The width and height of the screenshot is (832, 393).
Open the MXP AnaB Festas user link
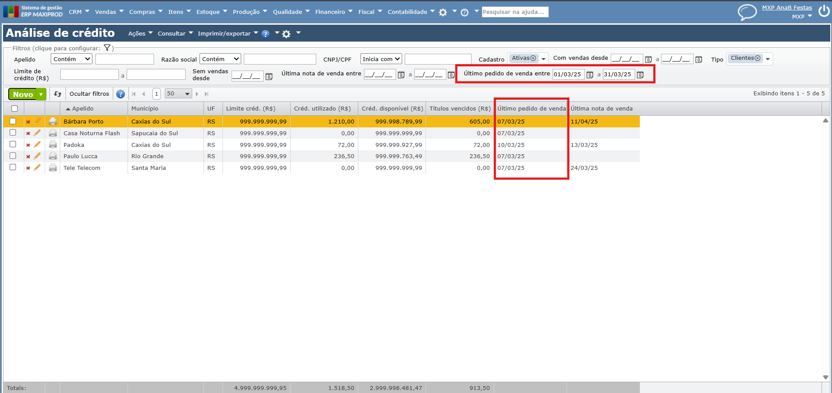coord(787,8)
